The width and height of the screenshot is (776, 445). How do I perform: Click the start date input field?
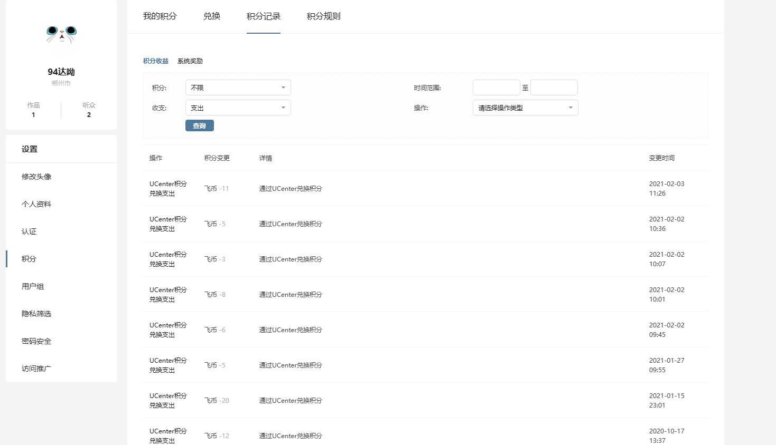point(495,87)
